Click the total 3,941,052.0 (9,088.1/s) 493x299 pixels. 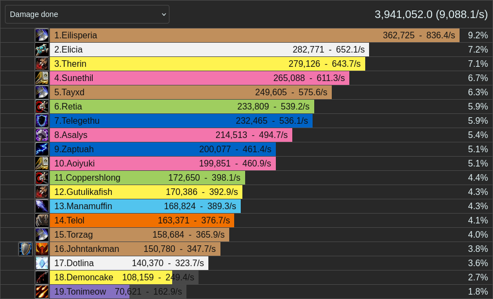[431, 14]
